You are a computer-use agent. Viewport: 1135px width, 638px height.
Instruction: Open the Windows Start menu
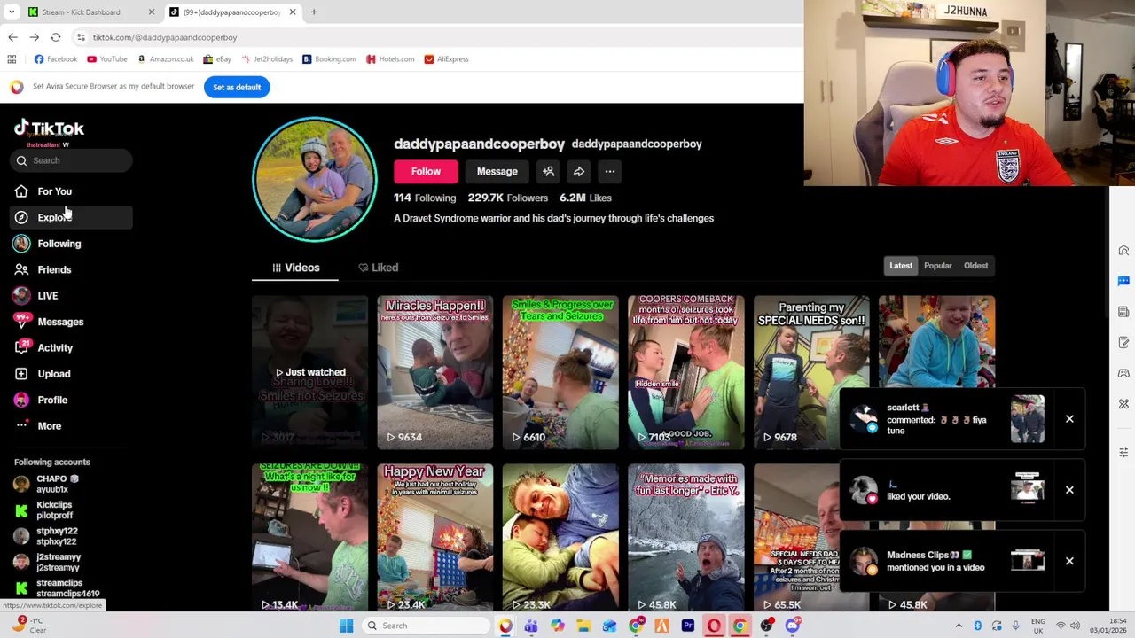click(347, 626)
